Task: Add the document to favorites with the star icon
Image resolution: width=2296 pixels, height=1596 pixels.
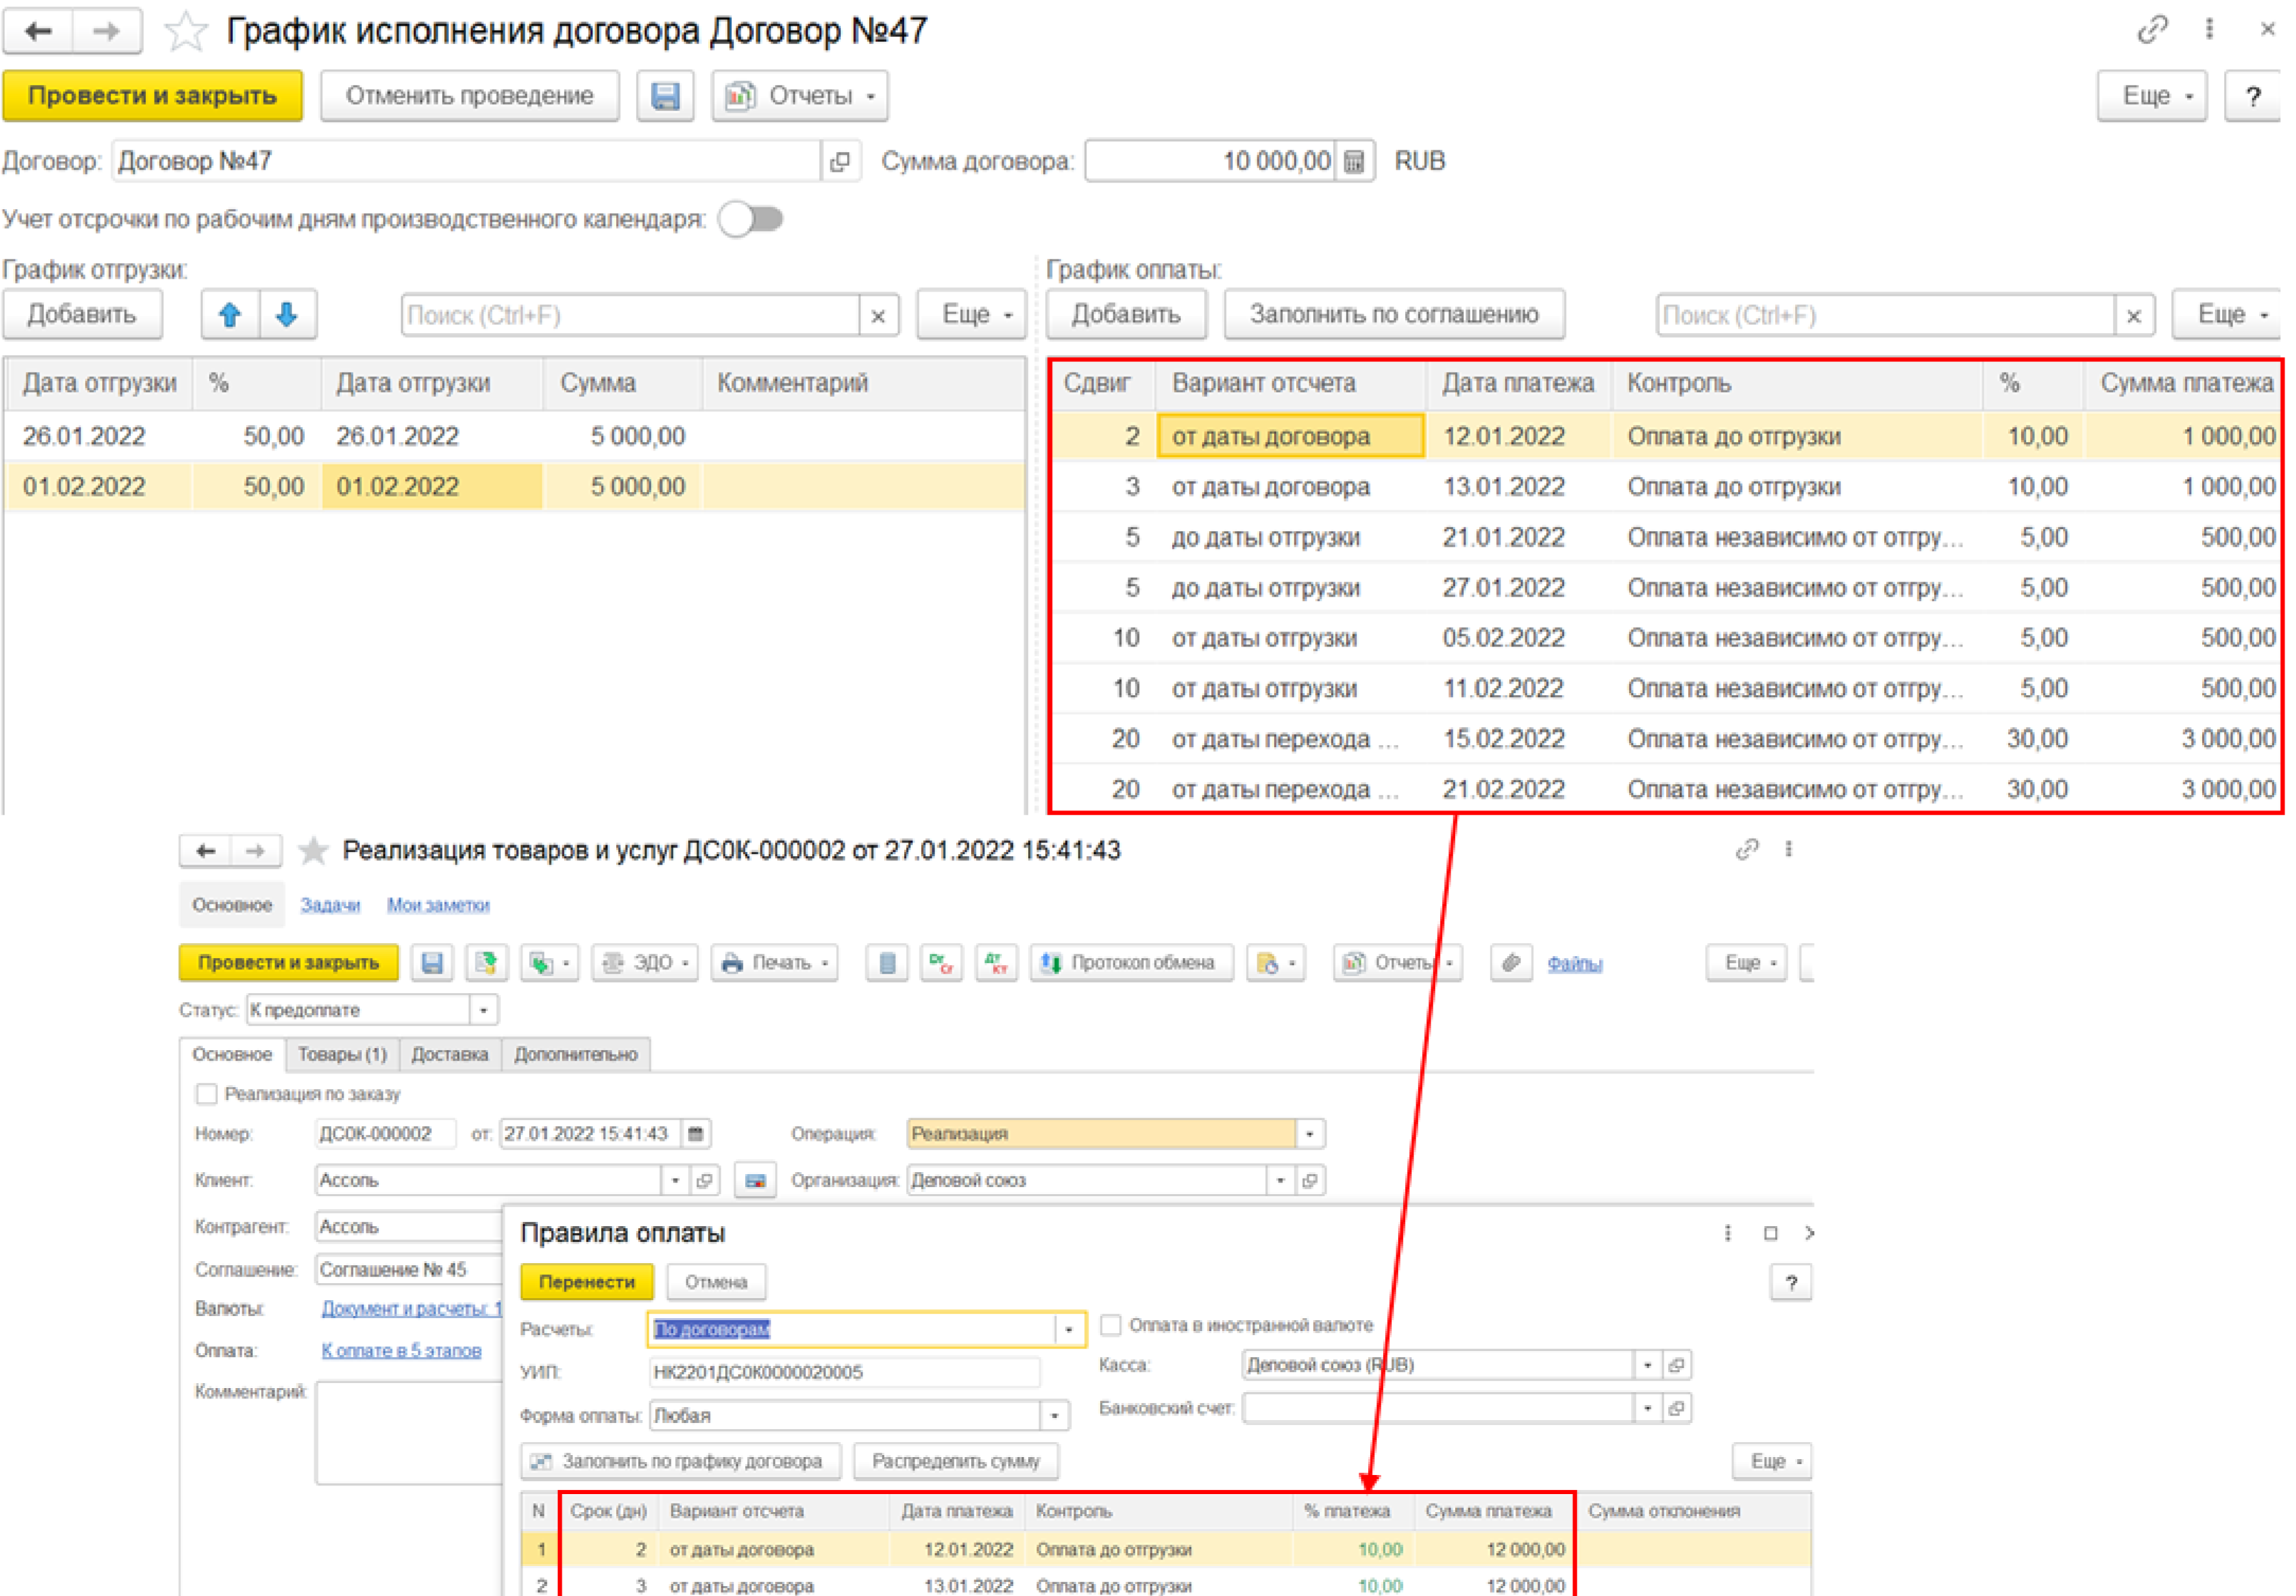Action: tap(186, 32)
